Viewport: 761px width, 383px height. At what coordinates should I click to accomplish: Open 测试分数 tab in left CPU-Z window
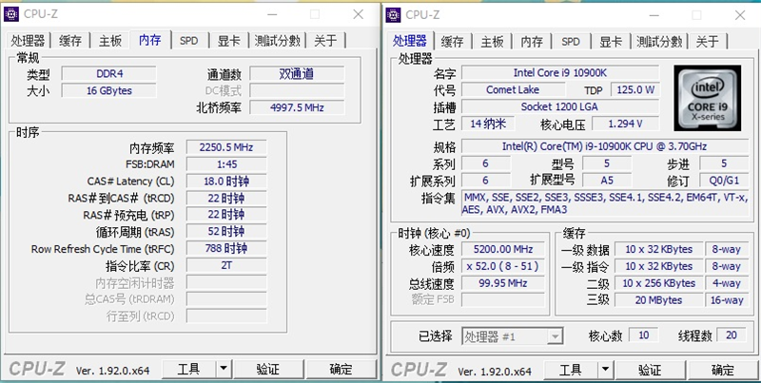pyautogui.click(x=277, y=41)
